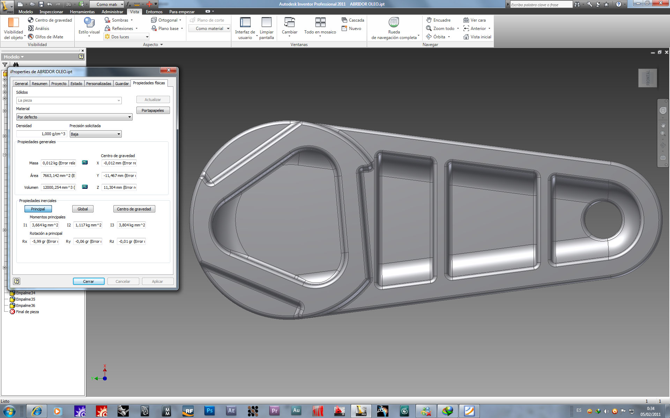
Task: Open the Dos luces lighting dropdown
Action: point(127,37)
